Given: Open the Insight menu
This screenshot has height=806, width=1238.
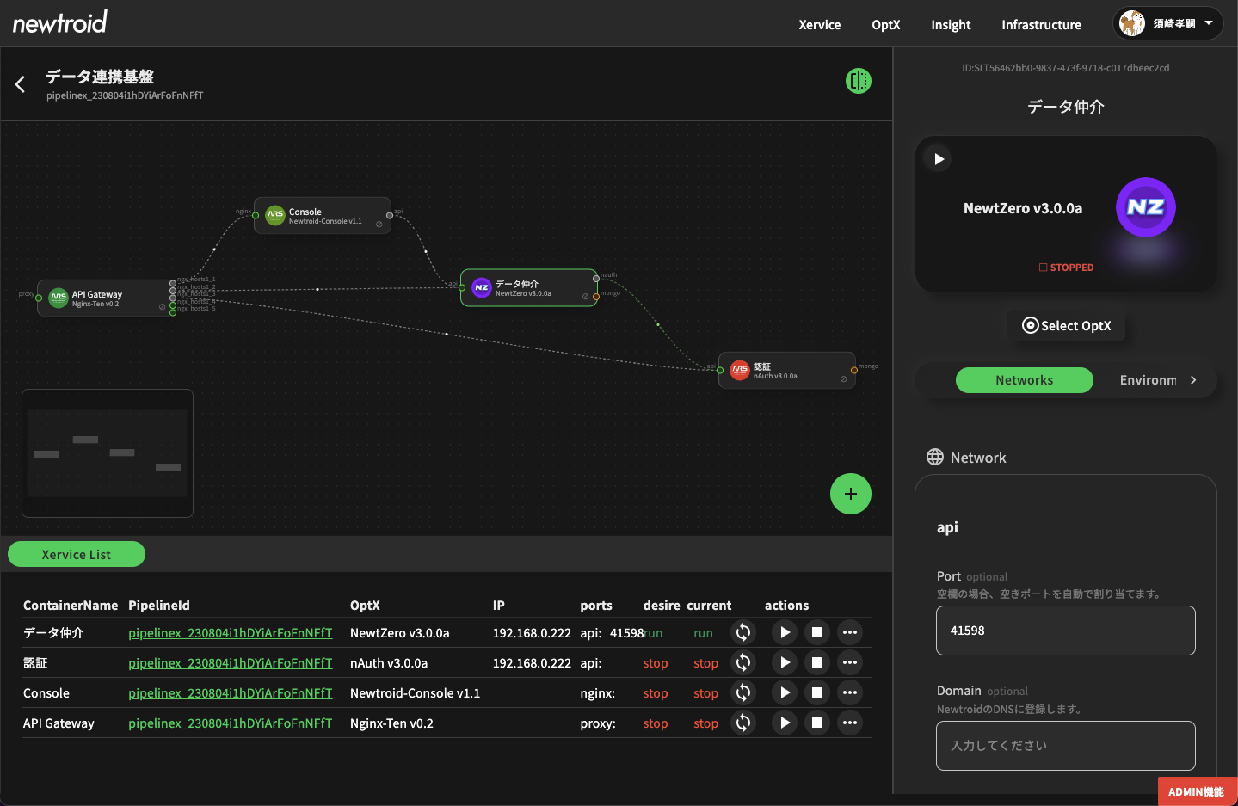Looking at the screenshot, I should click(x=951, y=25).
